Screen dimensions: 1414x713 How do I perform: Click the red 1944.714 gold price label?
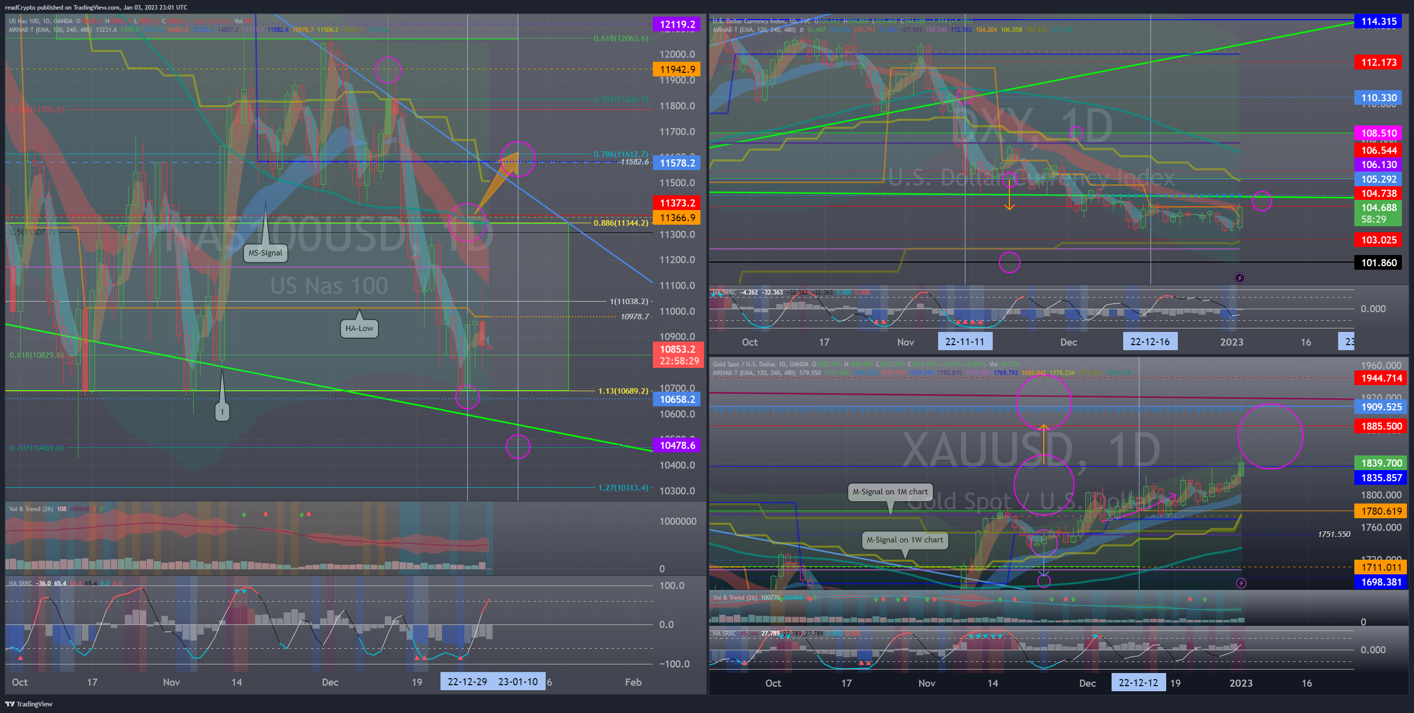pyautogui.click(x=1381, y=378)
